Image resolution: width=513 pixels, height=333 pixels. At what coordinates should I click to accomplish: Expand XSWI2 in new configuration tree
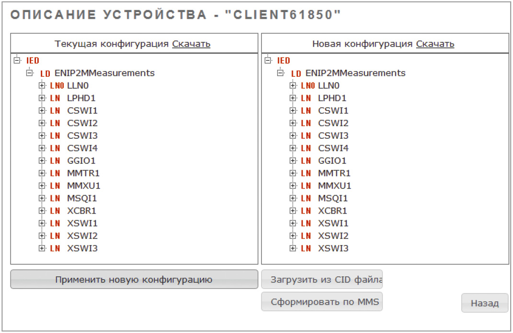(x=293, y=236)
